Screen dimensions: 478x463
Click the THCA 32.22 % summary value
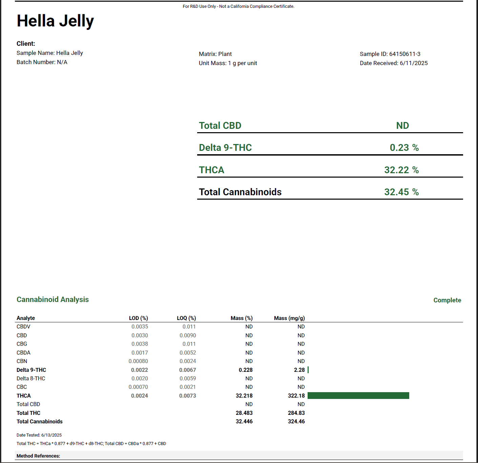click(401, 170)
